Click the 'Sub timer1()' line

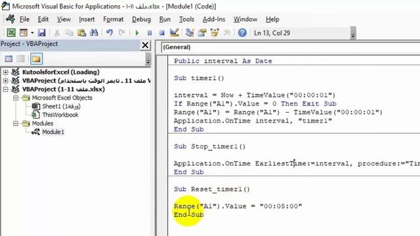199,78
